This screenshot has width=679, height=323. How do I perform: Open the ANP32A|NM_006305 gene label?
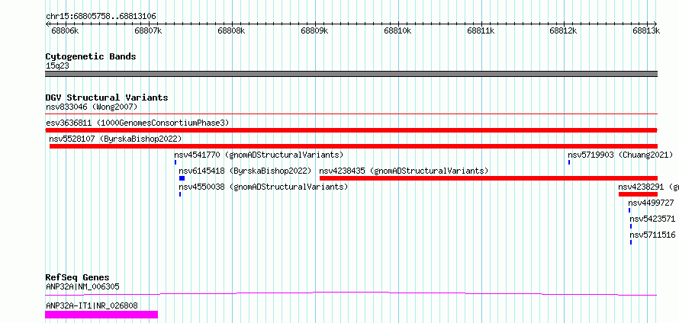pos(82,286)
